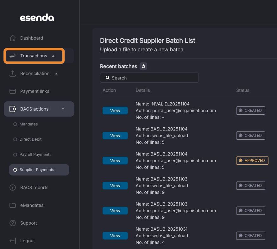Click the Dashboard home icon

point(13,38)
